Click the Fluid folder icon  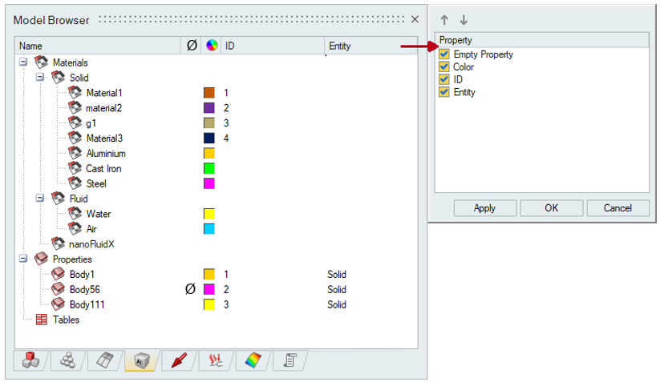point(58,199)
